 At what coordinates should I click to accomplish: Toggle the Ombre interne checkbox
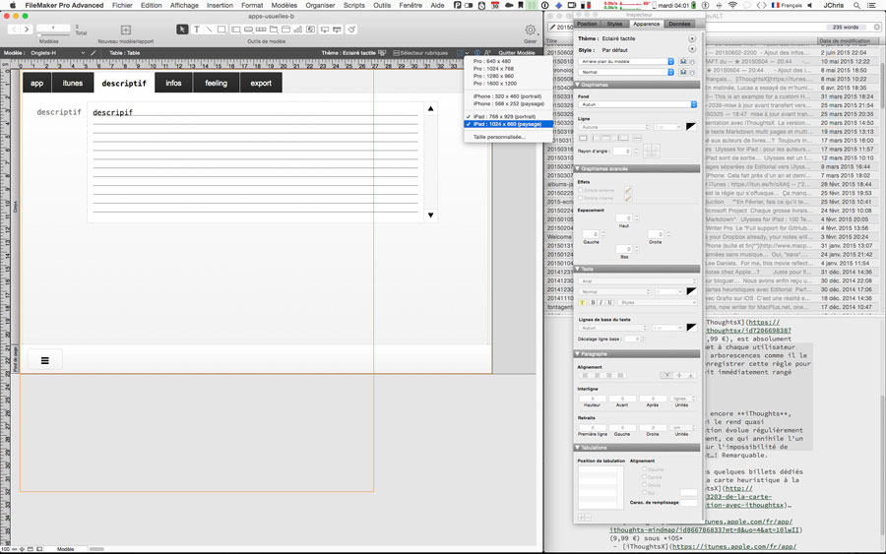coord(580,198)
